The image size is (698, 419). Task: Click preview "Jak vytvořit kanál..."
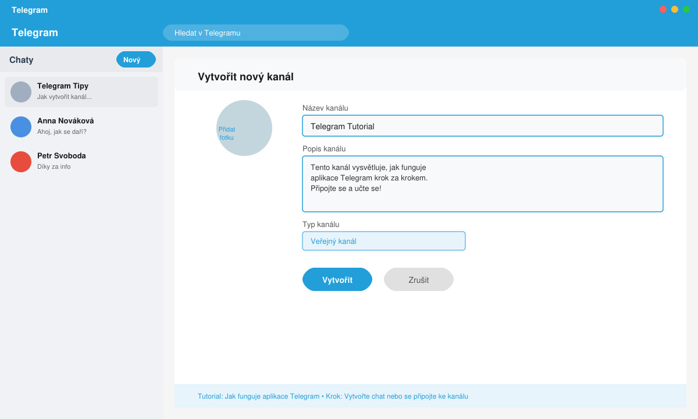pos(64,97)
